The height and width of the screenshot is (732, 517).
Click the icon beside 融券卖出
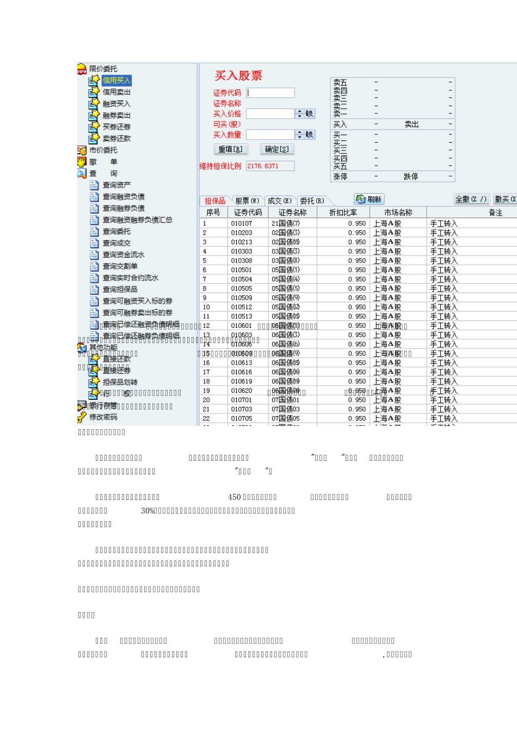tap(94, 115)
